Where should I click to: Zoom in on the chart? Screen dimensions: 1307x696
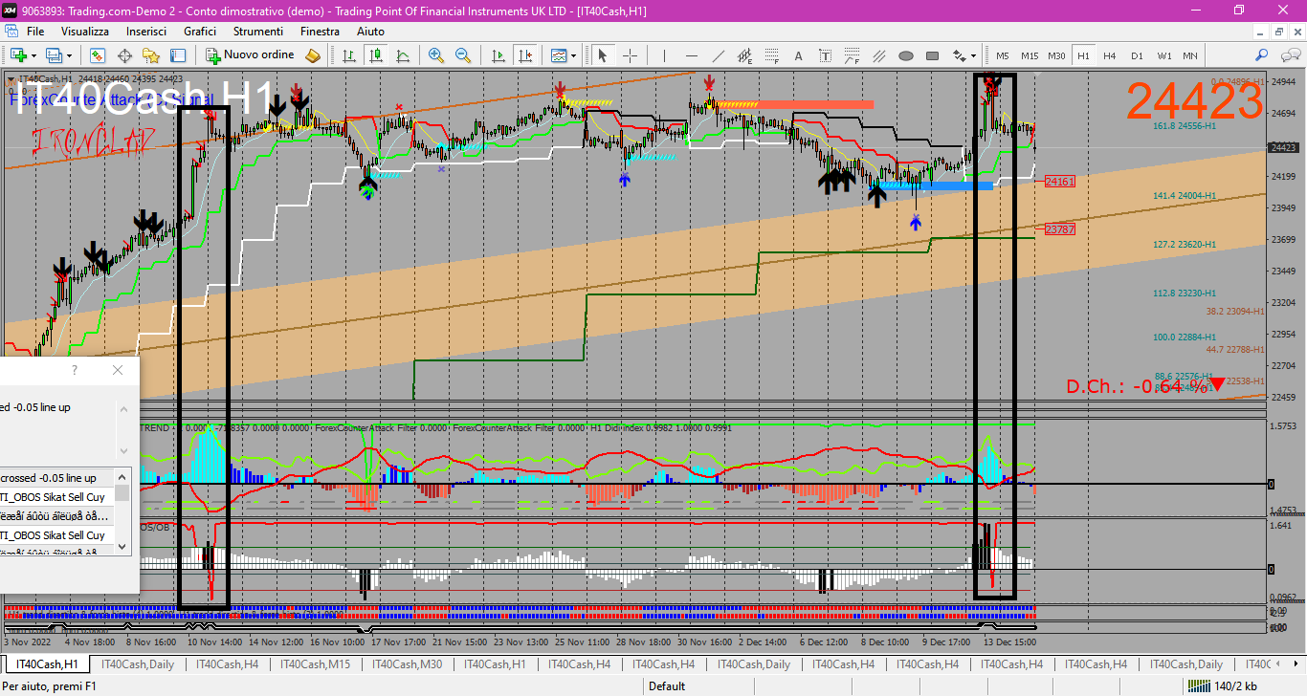[436, 55]
